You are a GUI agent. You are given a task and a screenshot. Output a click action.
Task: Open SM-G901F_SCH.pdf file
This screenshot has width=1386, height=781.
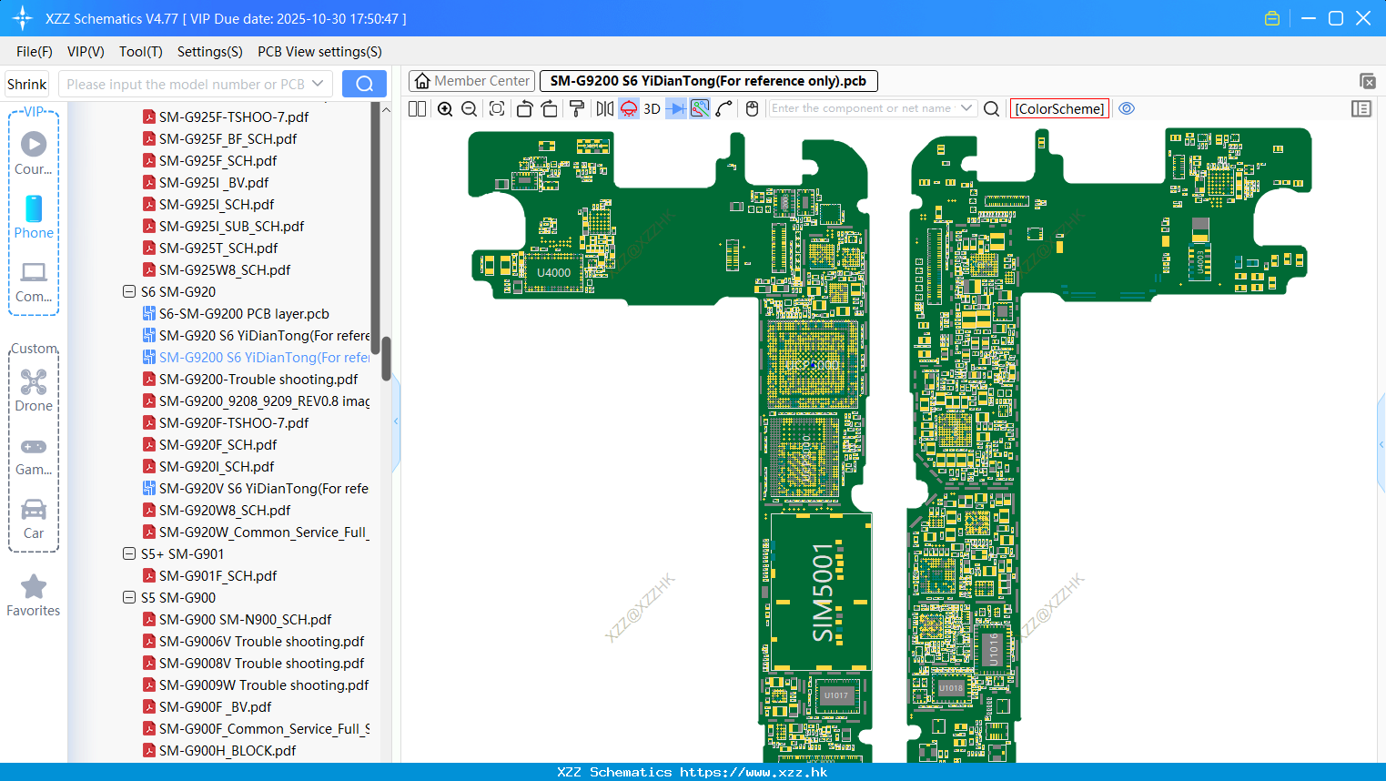pyautogui.click(x=218, y=575)
